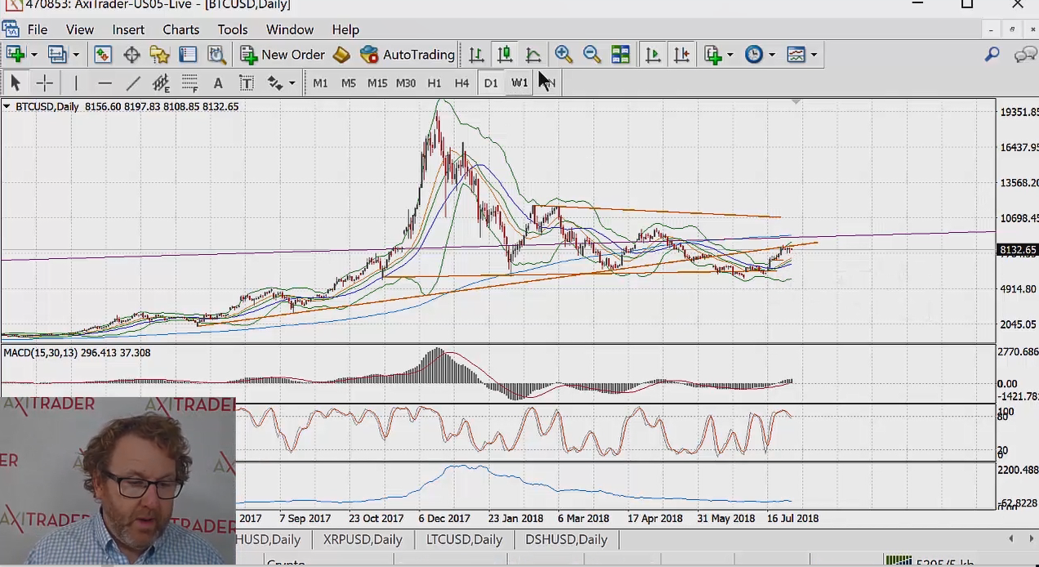Zoom out of the chart
The height and width of the screenshot is (567, 1039).
(x=591, y=55)
